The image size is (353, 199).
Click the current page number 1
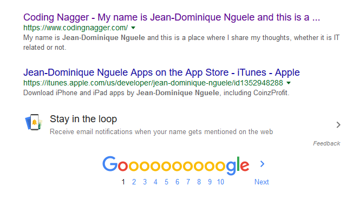coord(123,182)
